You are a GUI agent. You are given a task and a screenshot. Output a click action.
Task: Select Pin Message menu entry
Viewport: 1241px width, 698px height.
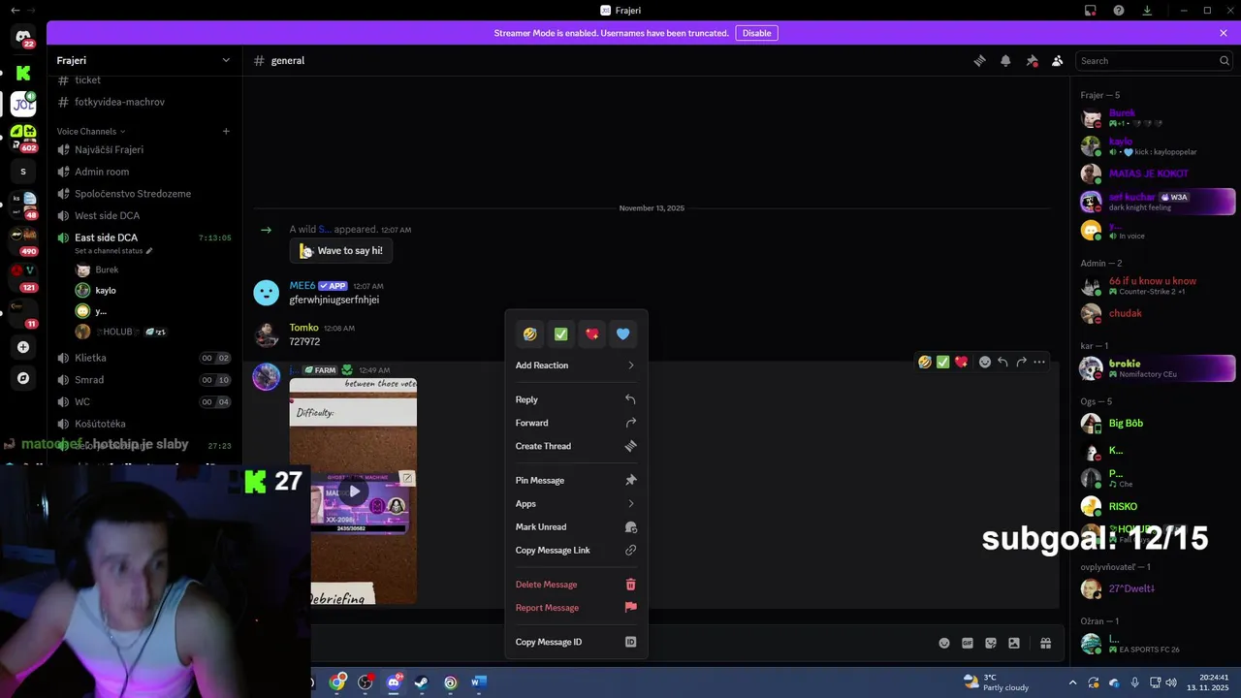(x=576, y=480)
